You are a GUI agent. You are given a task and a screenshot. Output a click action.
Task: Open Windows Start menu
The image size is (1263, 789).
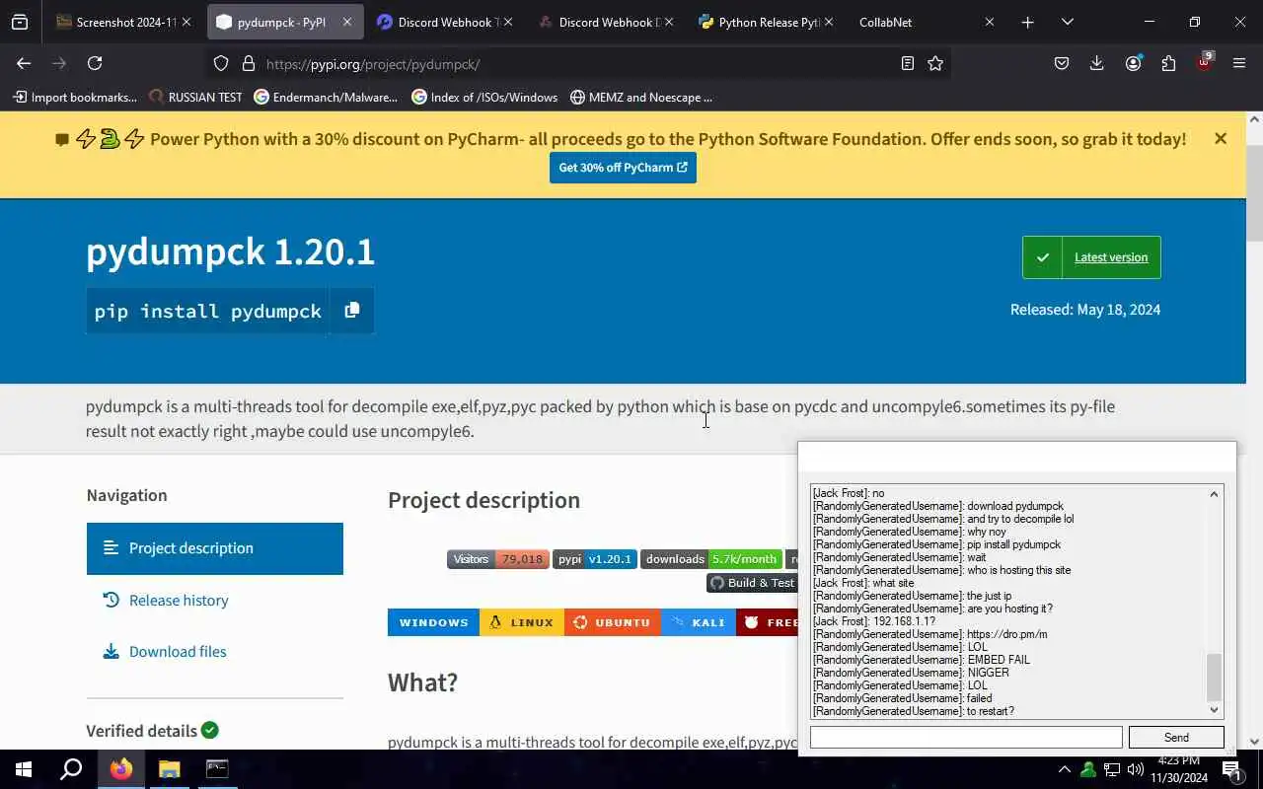24,769
